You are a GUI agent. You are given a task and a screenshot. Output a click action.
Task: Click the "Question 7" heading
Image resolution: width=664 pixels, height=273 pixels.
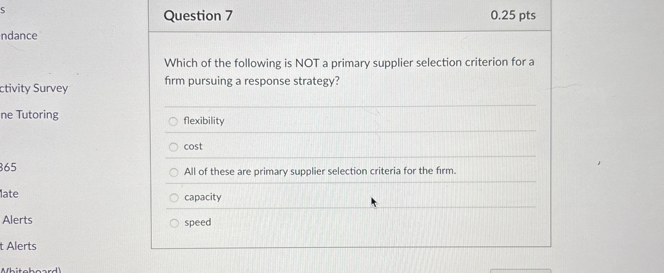pos(198,16)
